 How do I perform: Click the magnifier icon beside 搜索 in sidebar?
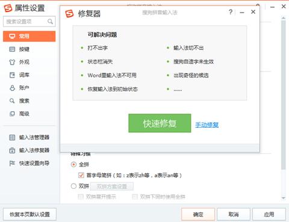(x=12, y=100)
